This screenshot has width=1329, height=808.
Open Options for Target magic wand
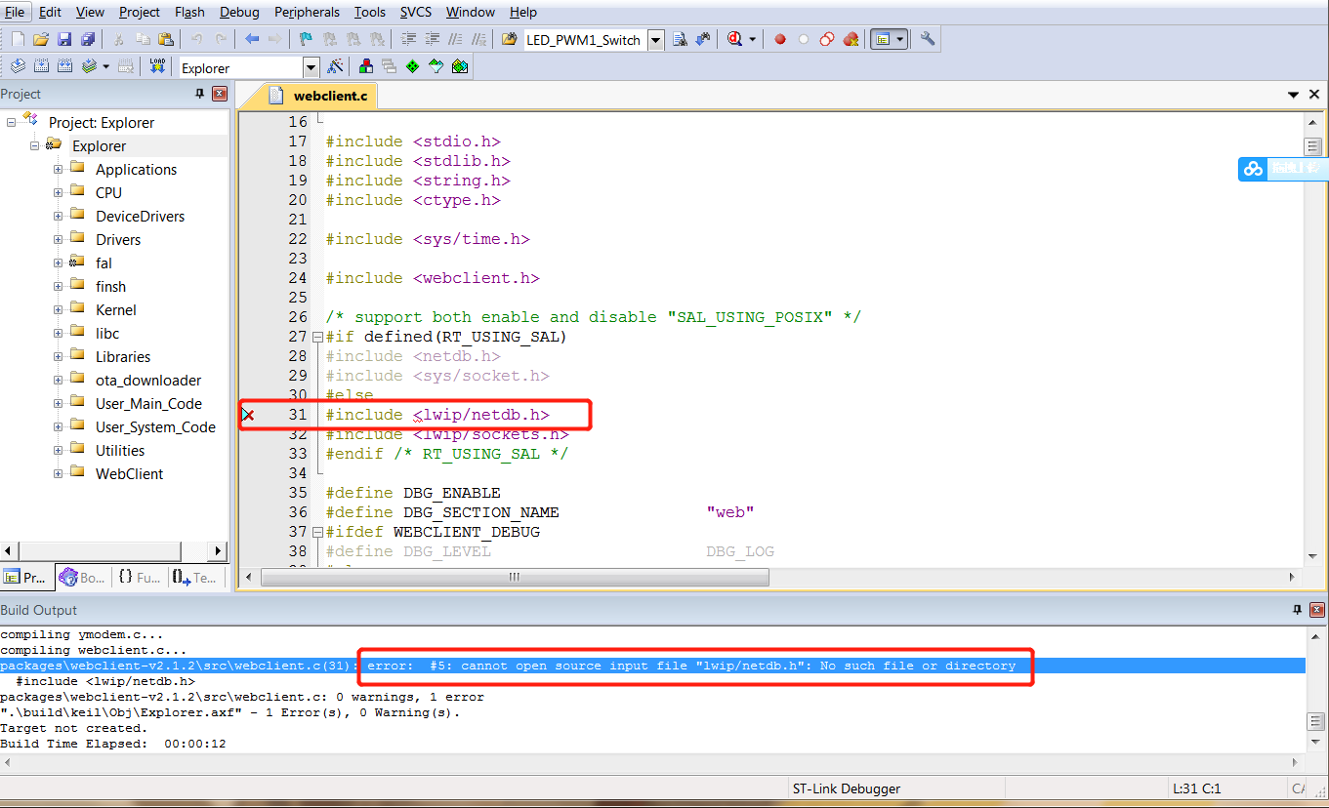coord(335,66)
